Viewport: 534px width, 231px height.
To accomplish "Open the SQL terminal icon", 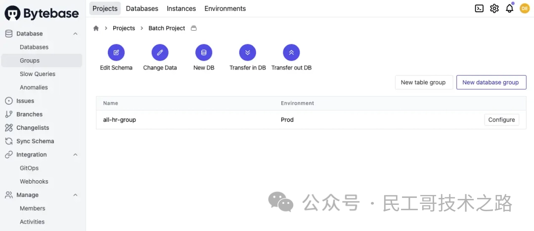I will [479, 8].
